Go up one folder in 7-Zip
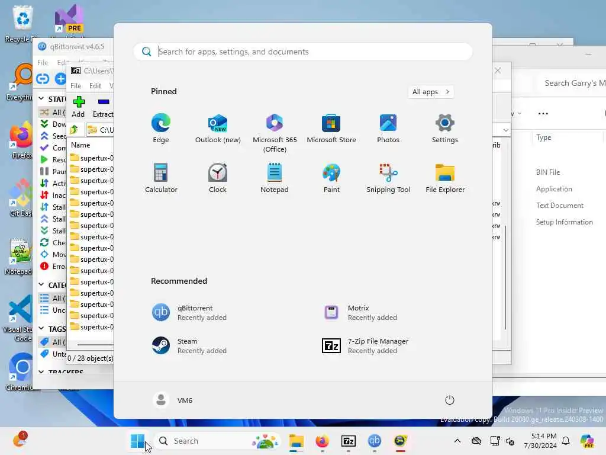606x455 pixels. coord(74,130)
